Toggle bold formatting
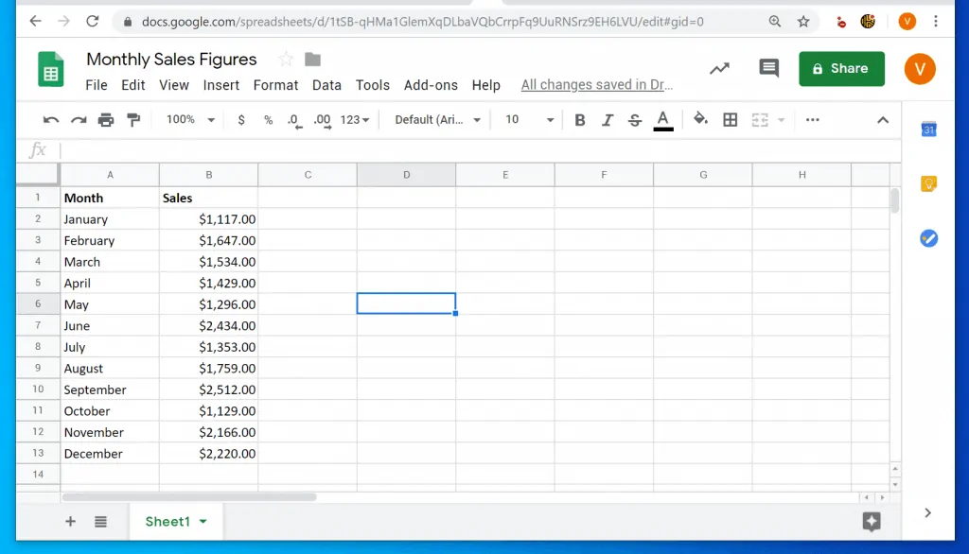969x554 pixels. [580, 119]
